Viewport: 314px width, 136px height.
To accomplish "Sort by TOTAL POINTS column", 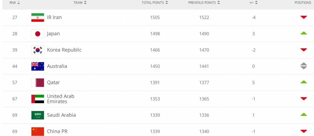I will [155, 3].
